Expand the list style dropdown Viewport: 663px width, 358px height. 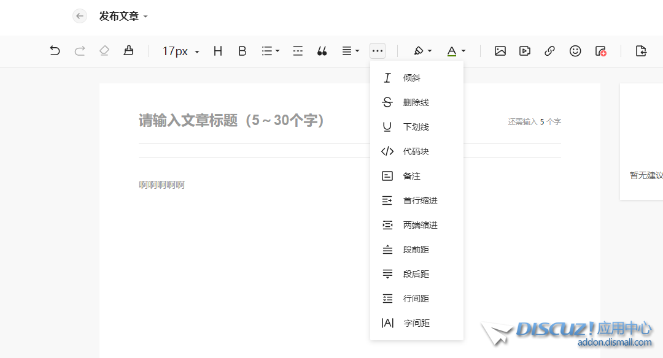point(270,51)
